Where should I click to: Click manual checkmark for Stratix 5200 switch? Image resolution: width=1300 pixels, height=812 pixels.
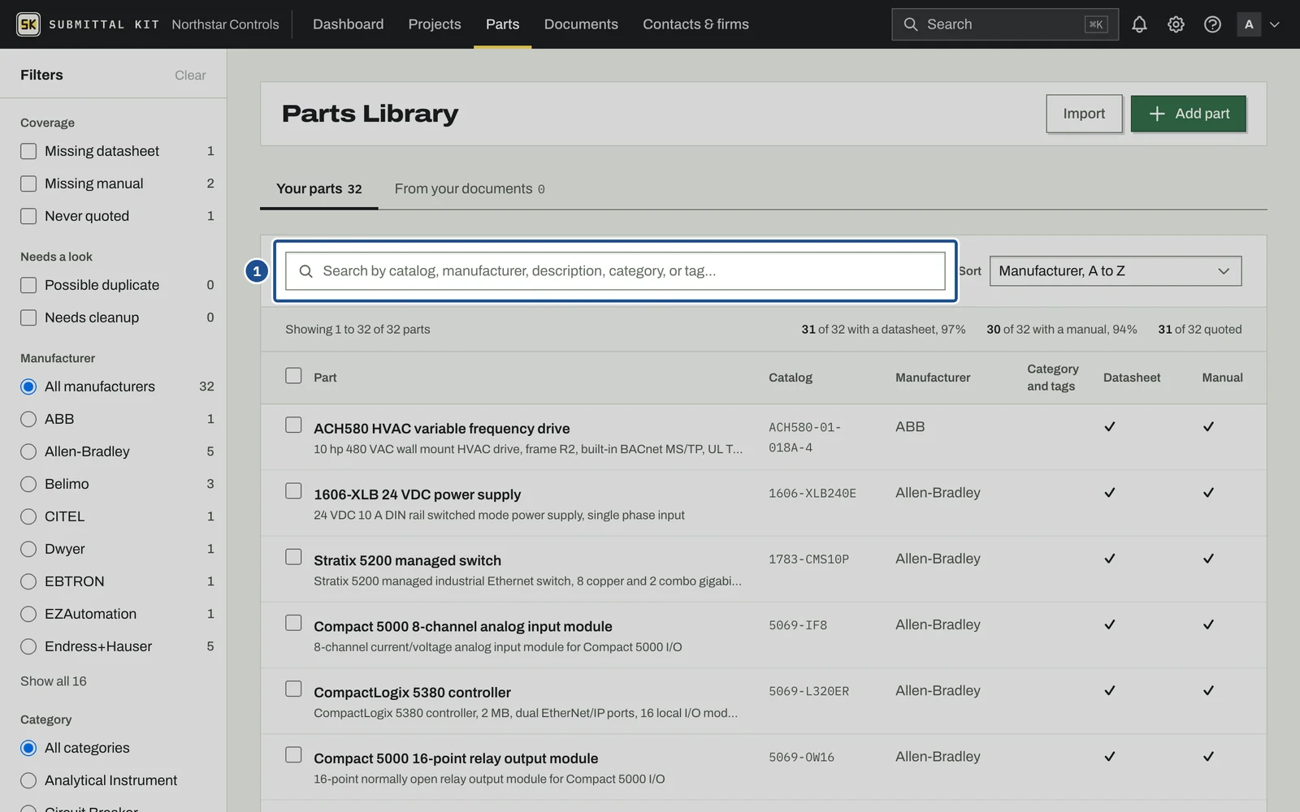tap(1208, 559)
